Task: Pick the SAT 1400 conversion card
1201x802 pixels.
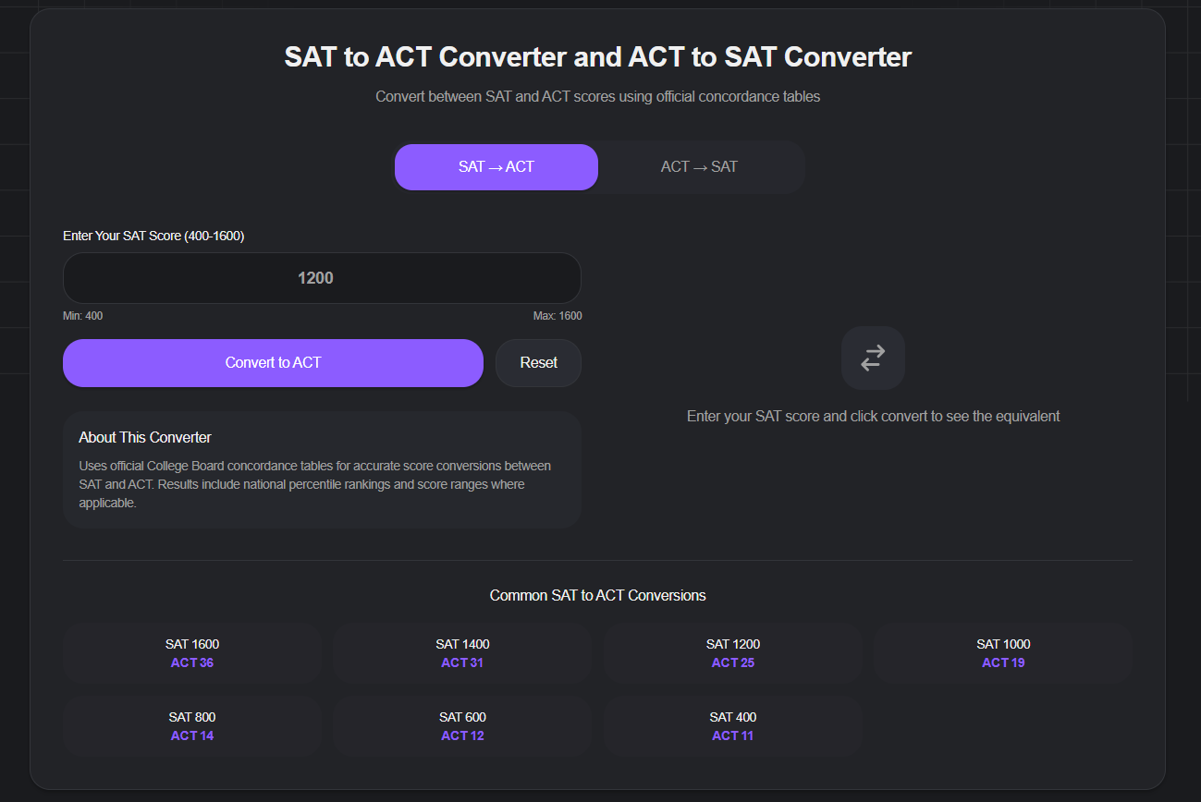Action: point(462,653)
